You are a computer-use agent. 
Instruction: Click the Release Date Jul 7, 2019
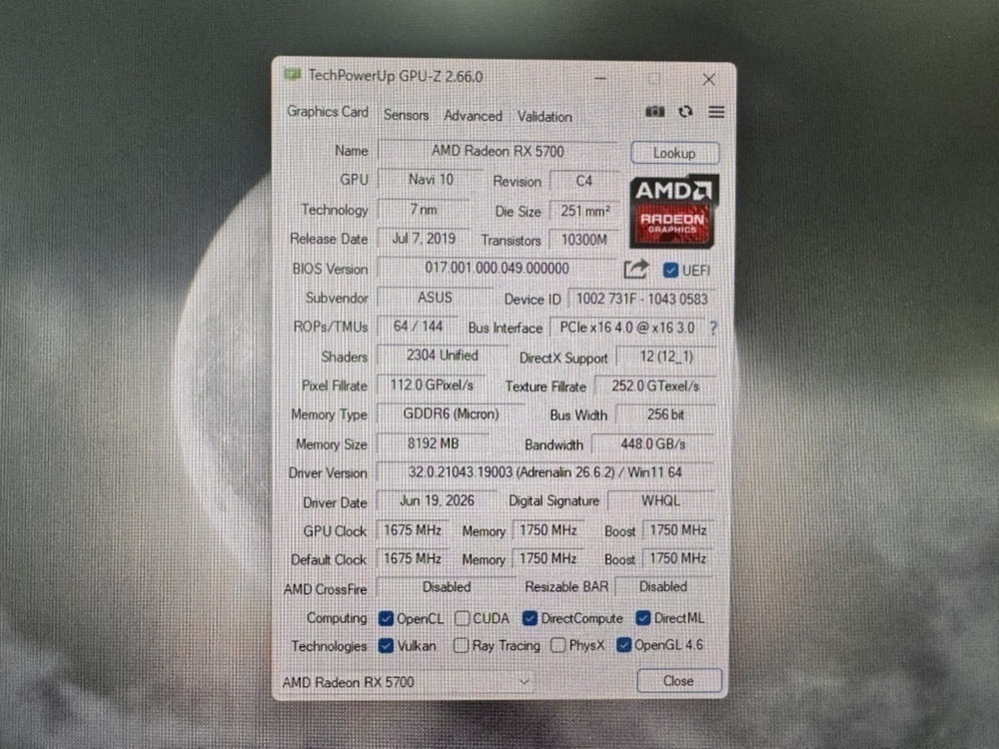424,239
